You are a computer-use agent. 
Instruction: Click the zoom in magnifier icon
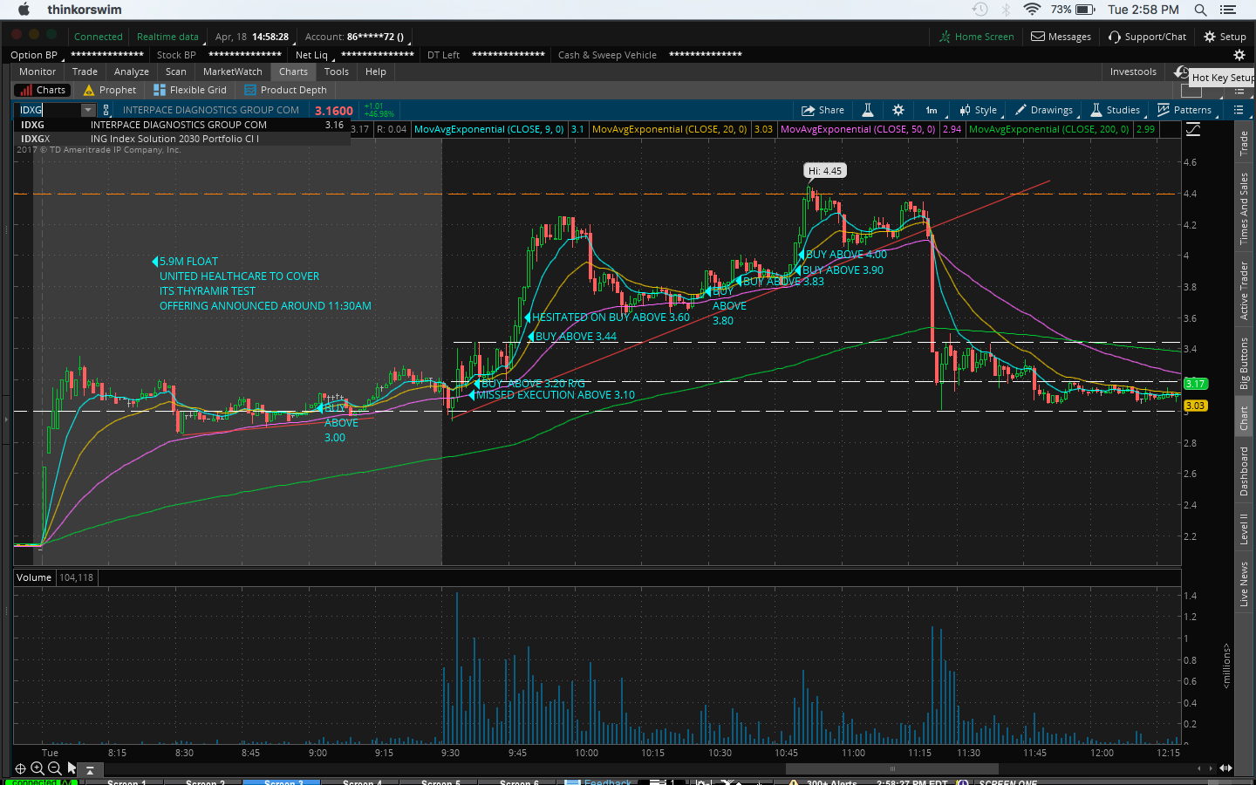(38, 768)
